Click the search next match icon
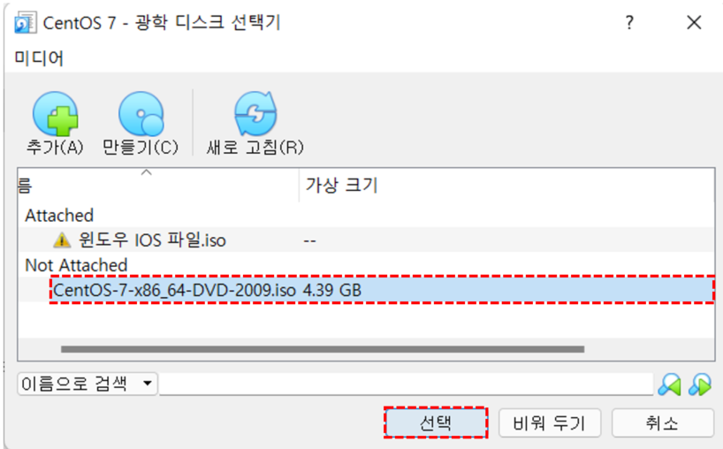The width and height of the screenshot is (723, 449). click(700, 384)
